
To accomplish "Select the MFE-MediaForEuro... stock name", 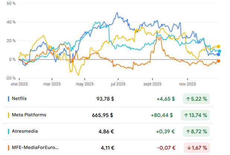I will click(35, 148).
